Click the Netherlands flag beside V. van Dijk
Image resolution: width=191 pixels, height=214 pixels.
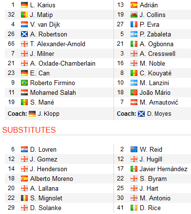(24, 24)
